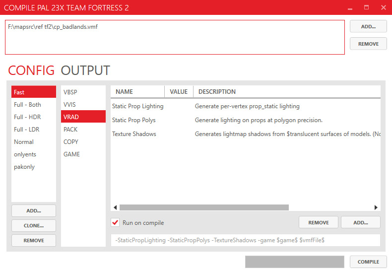Click ADD... button under preset list

pos(34,211)
